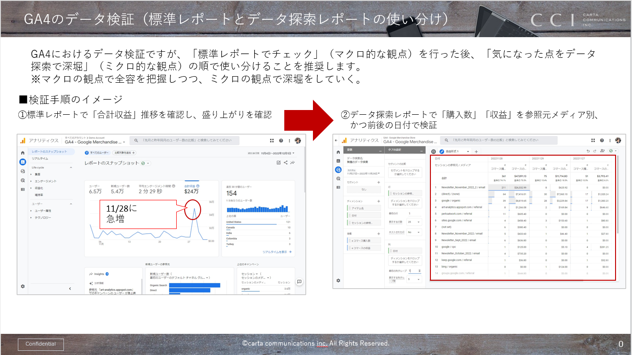Open Google apps grid in left report screenshot
Viewport: 632px width, 355px height.
point(272,141)
